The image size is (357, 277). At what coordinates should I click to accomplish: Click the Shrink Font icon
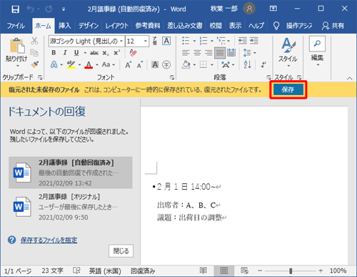140,64
